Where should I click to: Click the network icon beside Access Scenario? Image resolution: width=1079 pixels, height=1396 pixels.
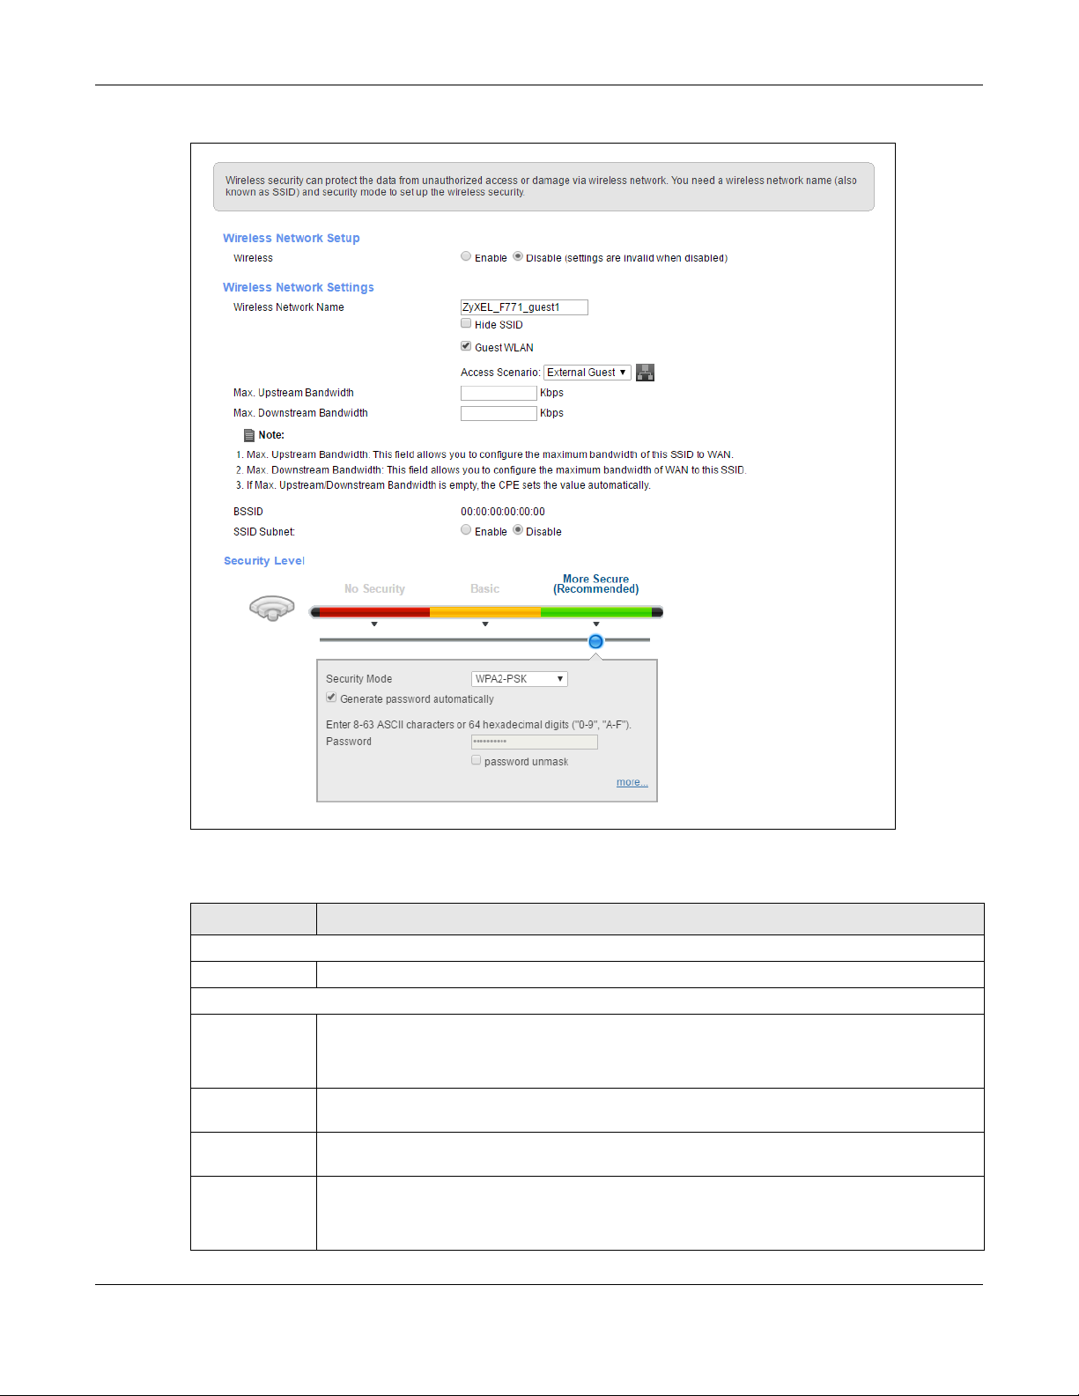(x=646, y=373)
